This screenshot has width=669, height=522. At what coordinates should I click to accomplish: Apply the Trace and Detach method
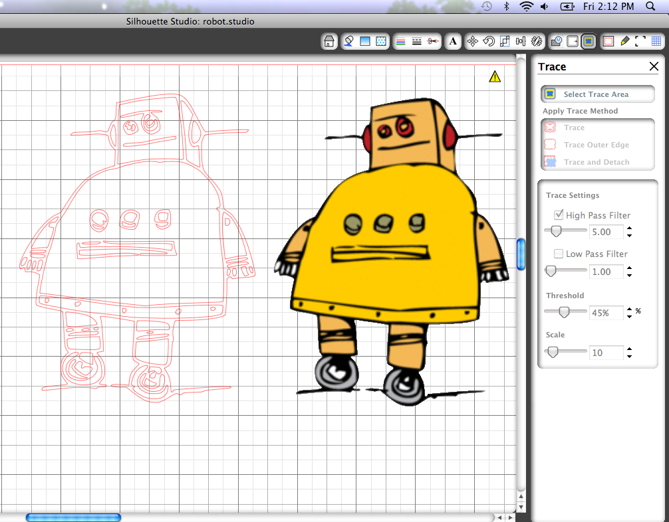597,162
